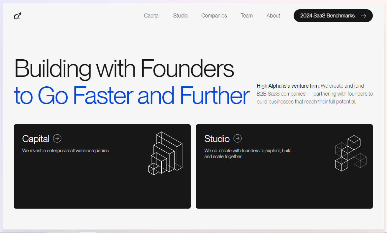Click the High Alpha logo icon
This screenshot has height=233, width=387.
pyautogui.click(x=17, y=16)
